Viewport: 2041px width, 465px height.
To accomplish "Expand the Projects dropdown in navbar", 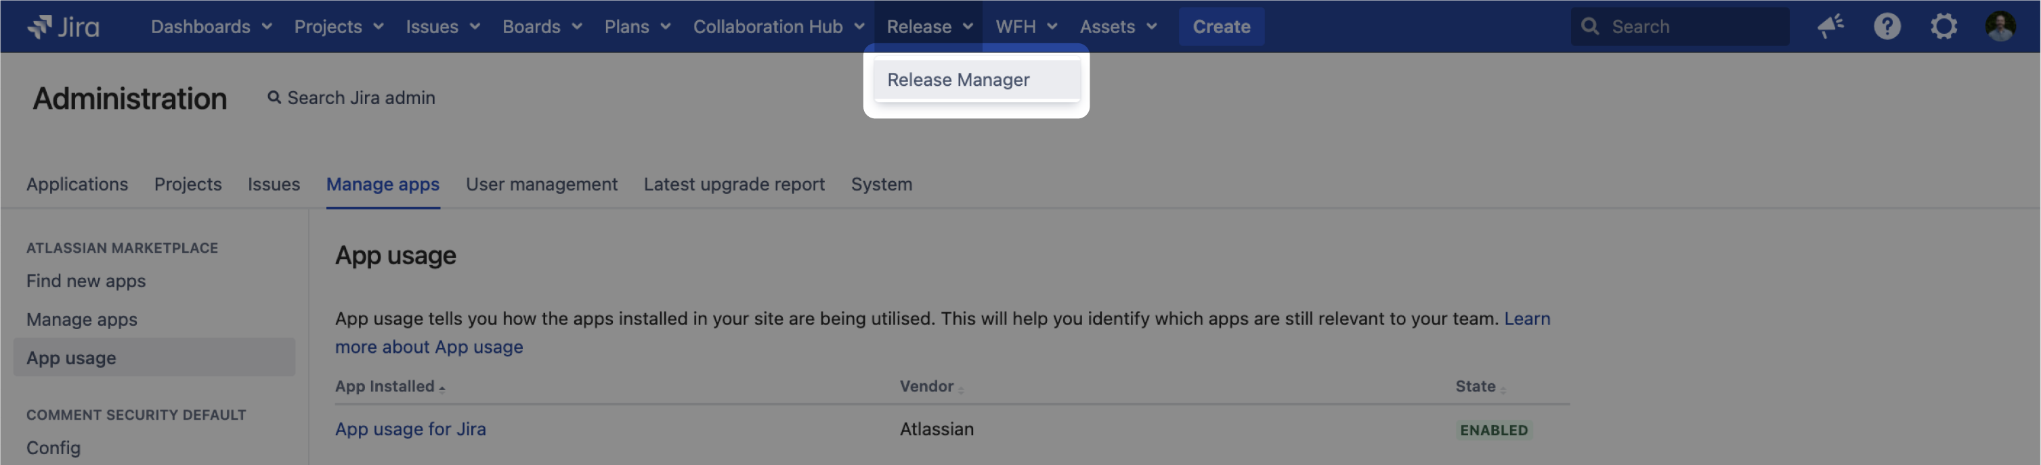I will tap(339, 27).
